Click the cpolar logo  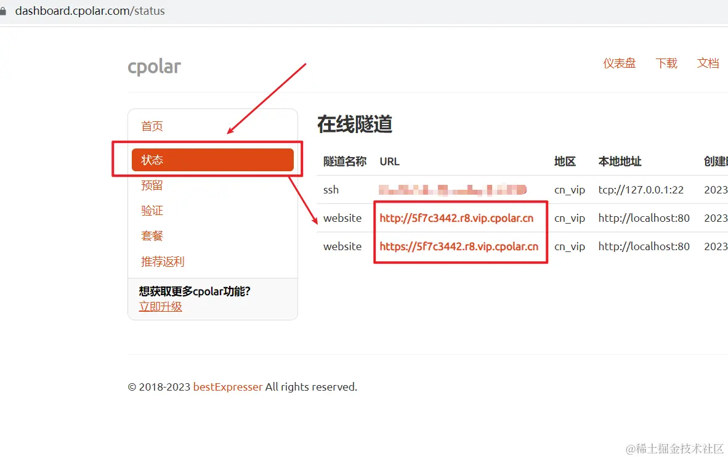coord(154,67)
